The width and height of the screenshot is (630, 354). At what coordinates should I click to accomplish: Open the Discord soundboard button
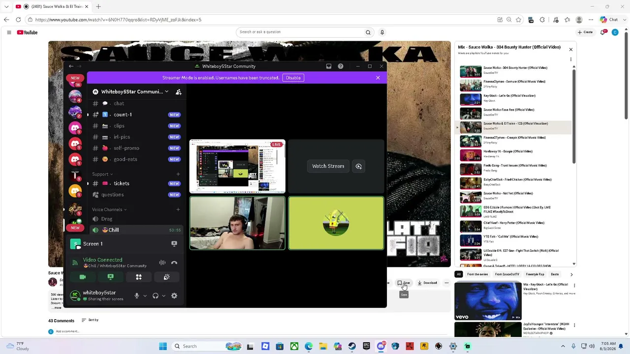[x=167, y=277]
